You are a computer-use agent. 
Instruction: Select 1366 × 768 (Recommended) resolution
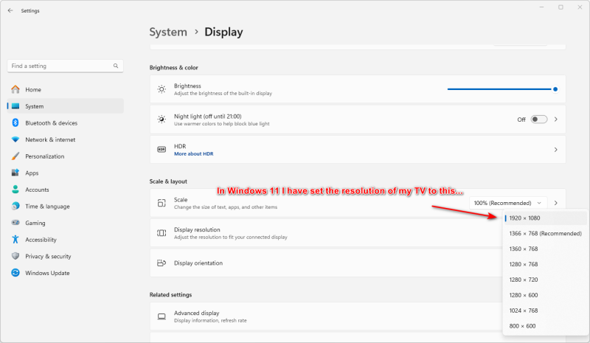545,234
